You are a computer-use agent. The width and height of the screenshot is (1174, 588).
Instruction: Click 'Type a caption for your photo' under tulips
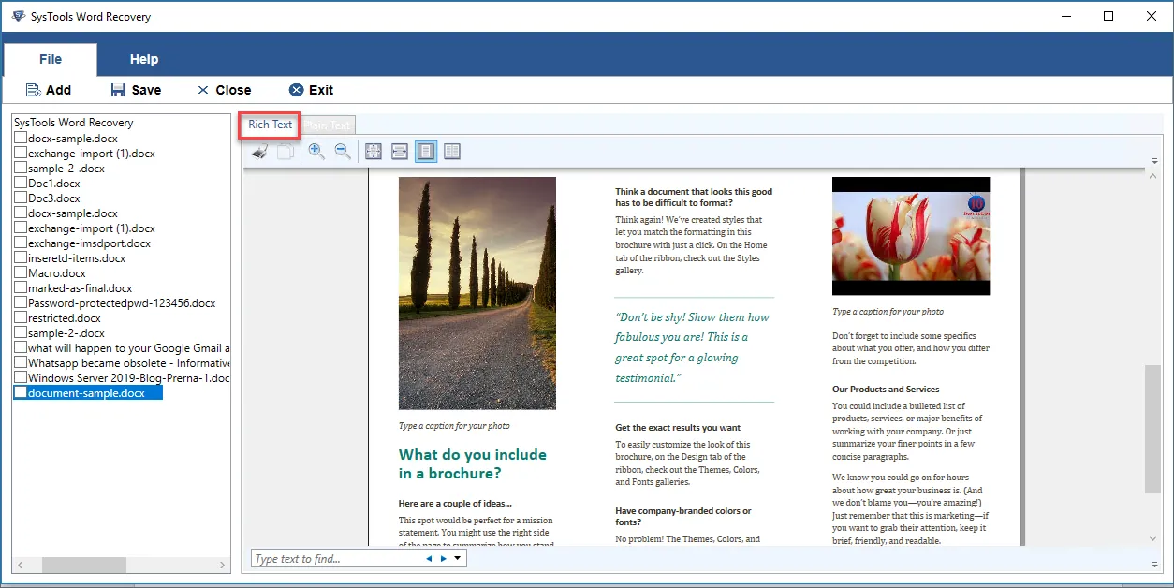click(888, 312)
